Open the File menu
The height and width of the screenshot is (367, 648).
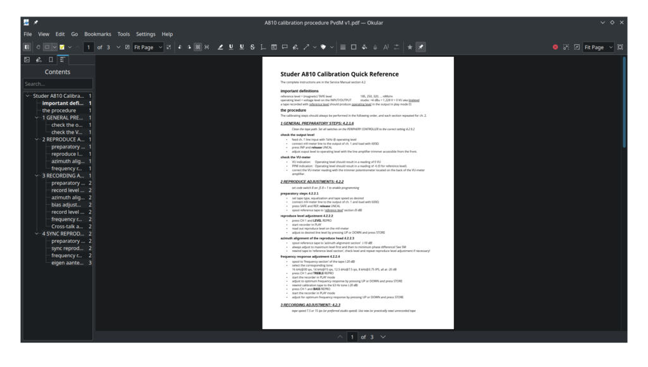28,34
